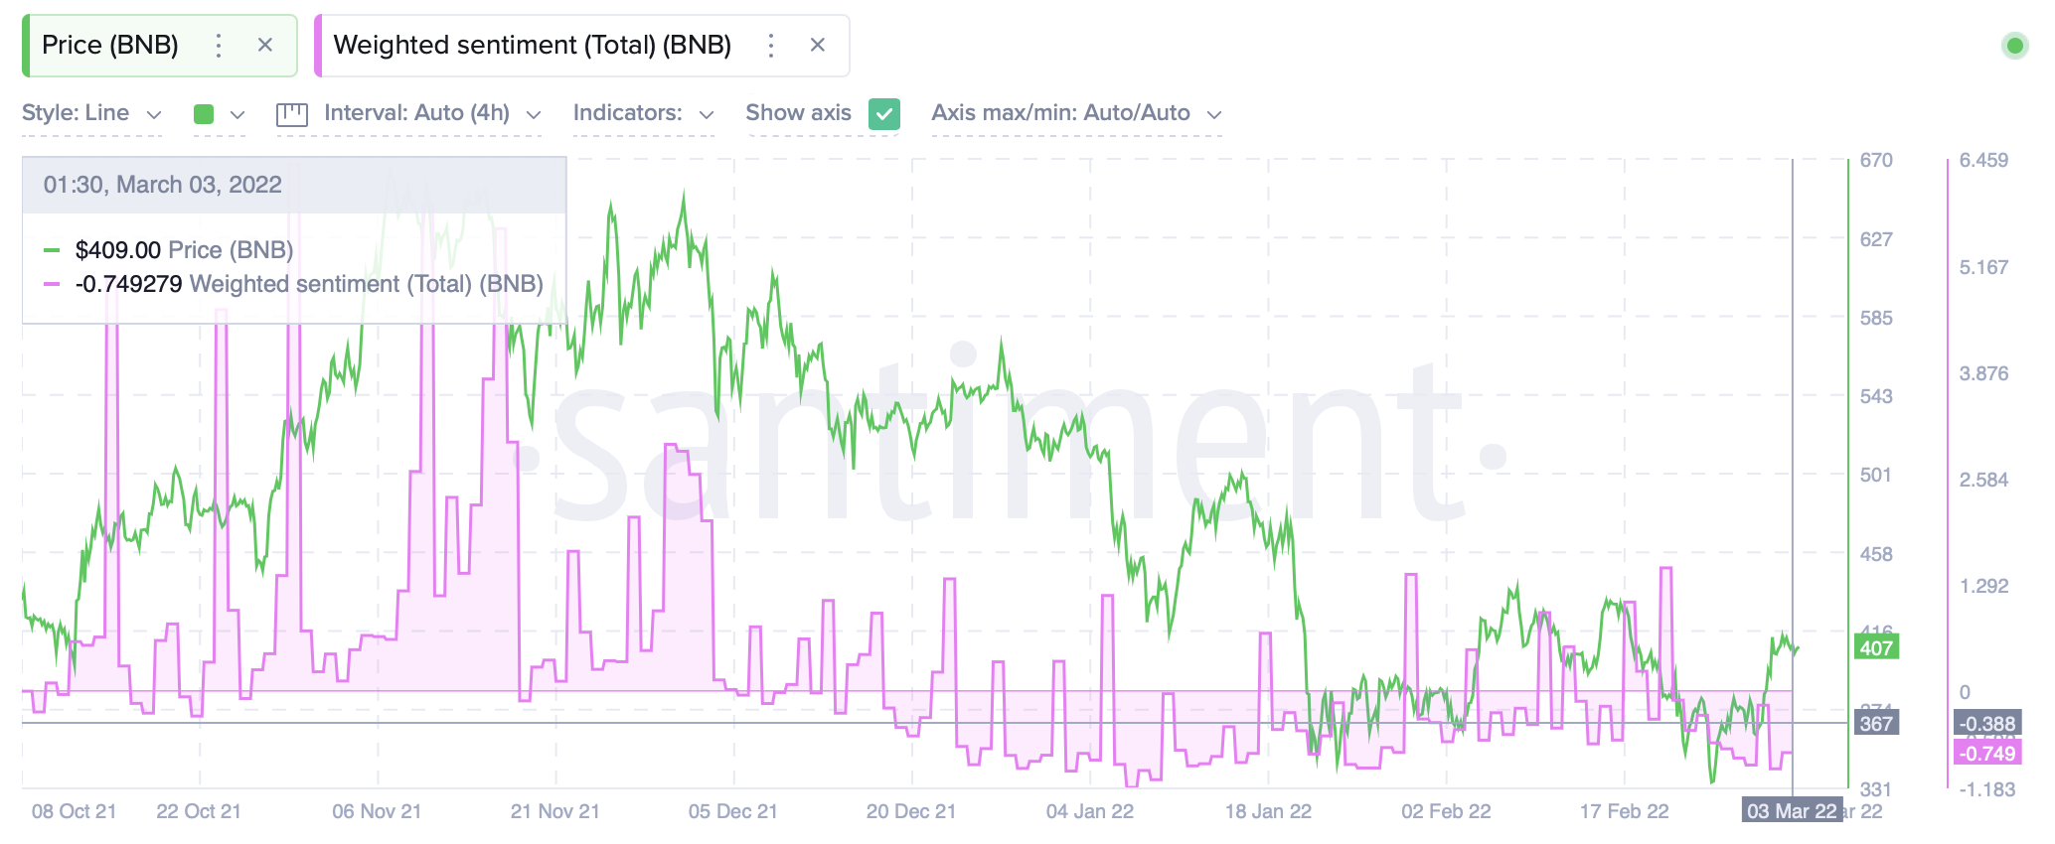2055x844 pixels.
Task: Toggle the Show axis checkbox
Action: click(882, 113)
